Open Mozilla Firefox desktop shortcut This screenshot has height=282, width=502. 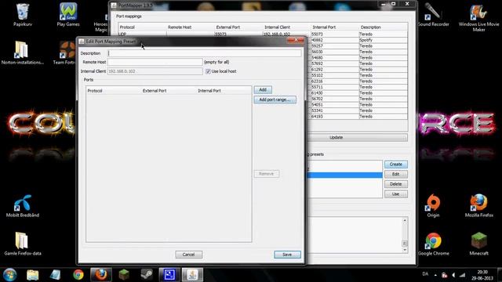(478, 206)
